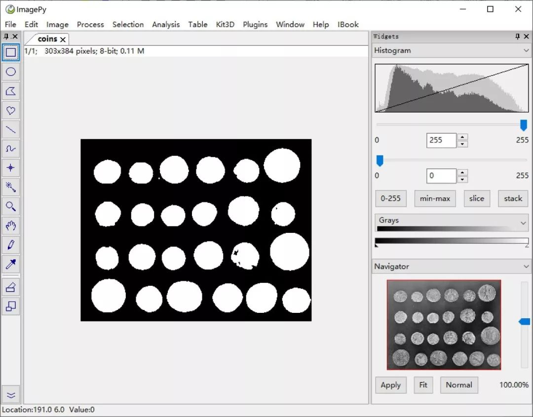Choose the straight line tool

pos(11,129)
